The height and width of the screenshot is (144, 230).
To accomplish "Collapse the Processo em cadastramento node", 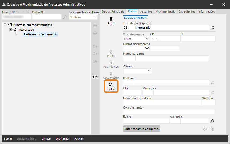I will click(5, 25).
